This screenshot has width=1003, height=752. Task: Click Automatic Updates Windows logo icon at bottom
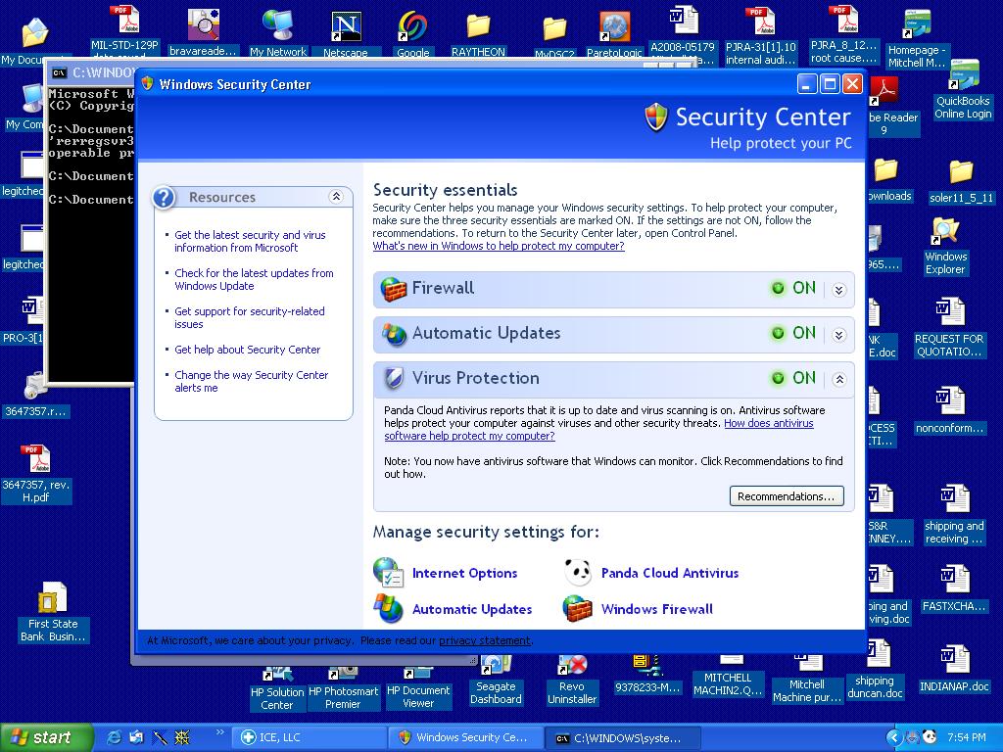388,609
